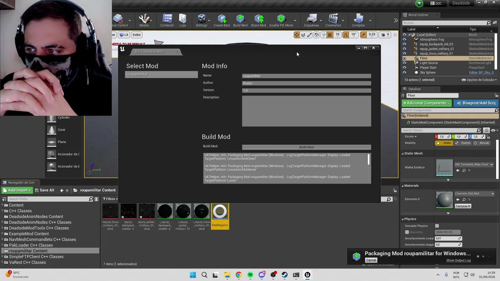Browse to Concrete_03d_Mat material magnifier icon

[x=464, y=200]
